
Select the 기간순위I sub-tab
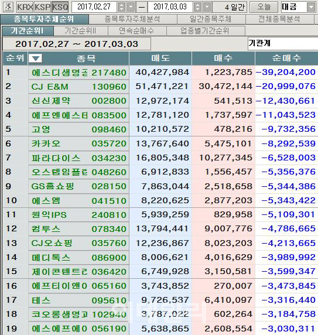point(28,31)
